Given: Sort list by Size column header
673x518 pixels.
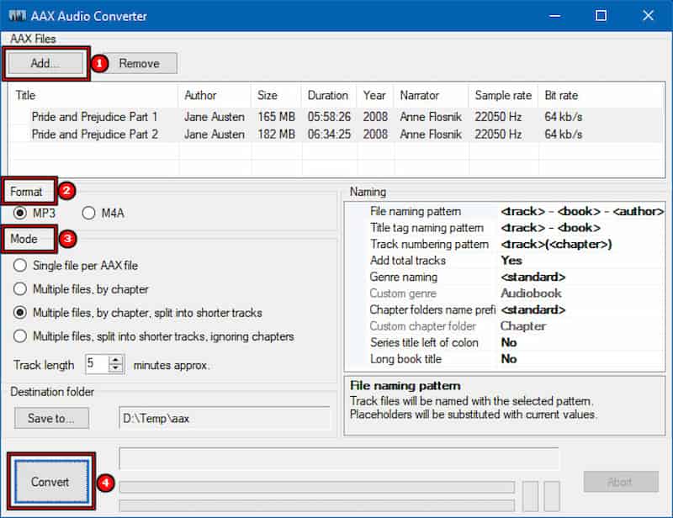Looking at the screenshot, I should 277,95.
